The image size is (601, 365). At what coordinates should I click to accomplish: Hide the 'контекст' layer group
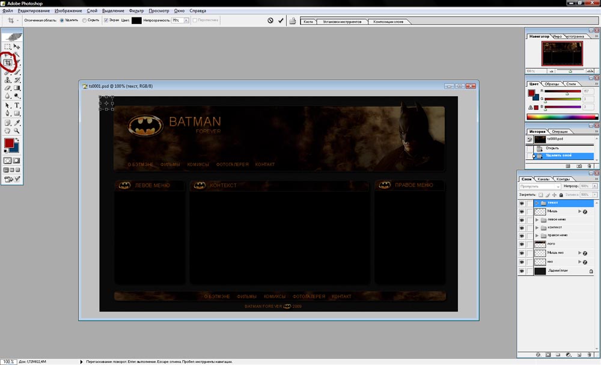[522, 228]
